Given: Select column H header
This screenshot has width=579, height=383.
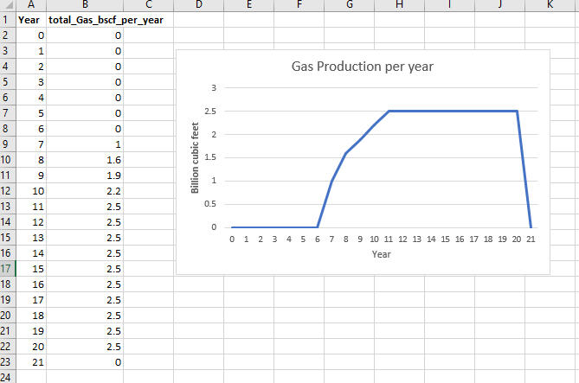Looking at the screenshot, I should [x=400, y=5].
